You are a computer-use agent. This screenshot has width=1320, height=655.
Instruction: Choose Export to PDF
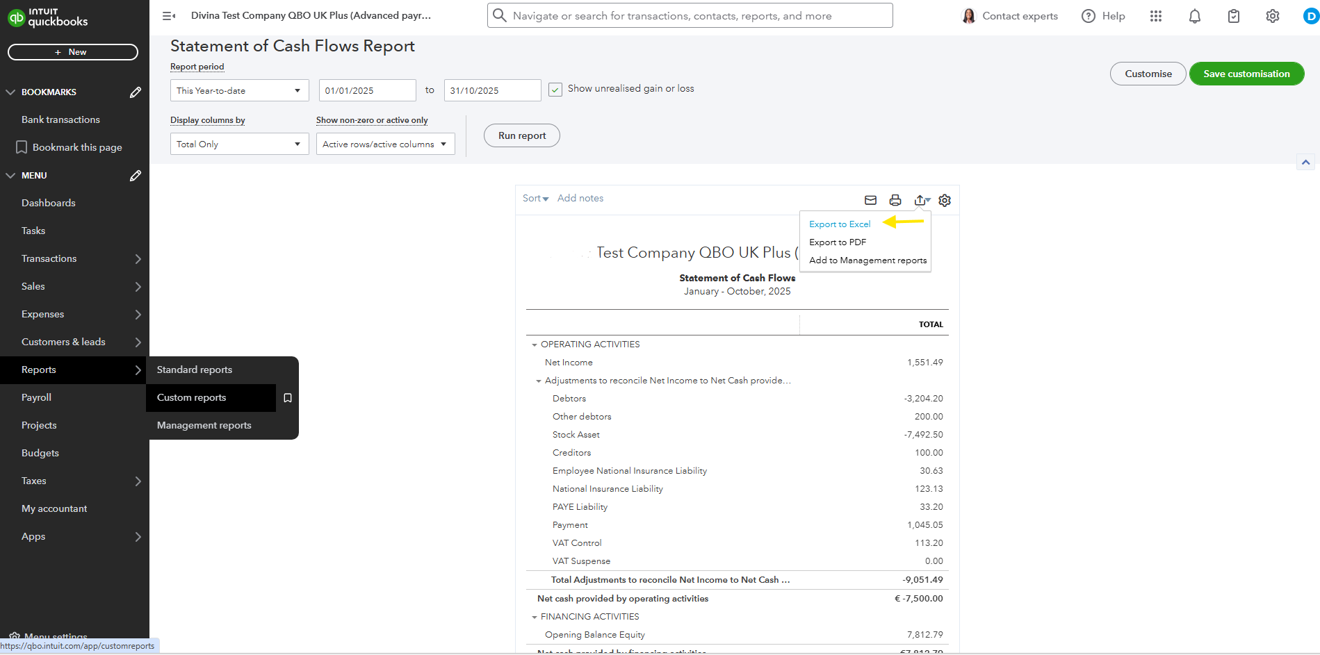pyautogui.click(x=838, y=242)
